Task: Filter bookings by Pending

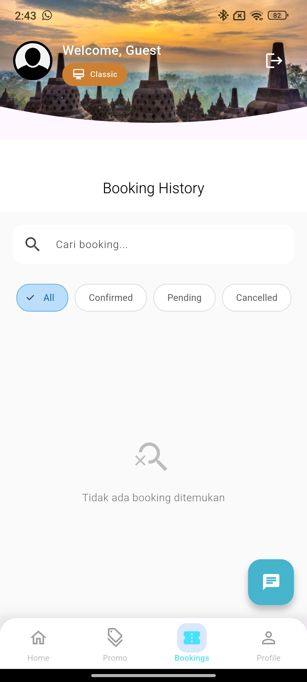Action: pos(184,298)
